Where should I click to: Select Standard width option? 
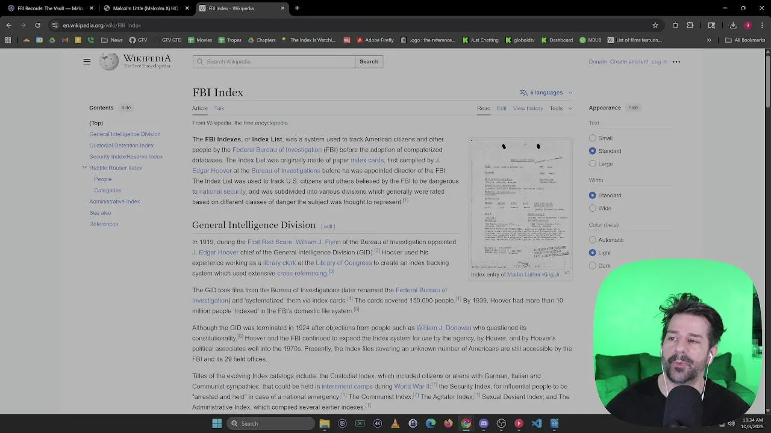(593, 195)
